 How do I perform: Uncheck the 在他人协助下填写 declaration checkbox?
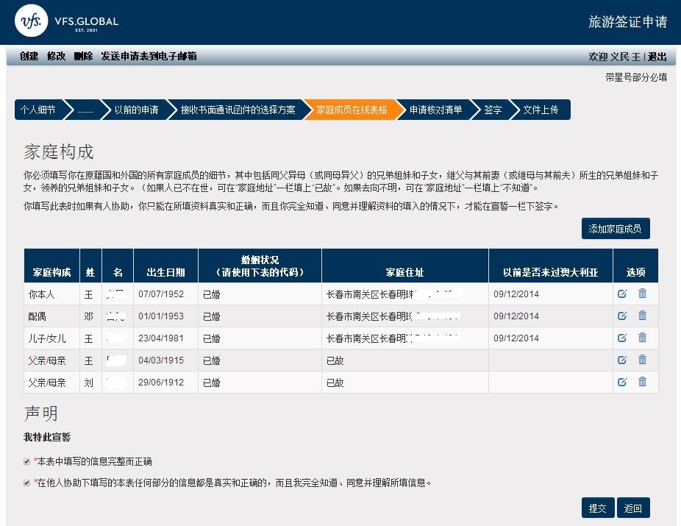27,483
